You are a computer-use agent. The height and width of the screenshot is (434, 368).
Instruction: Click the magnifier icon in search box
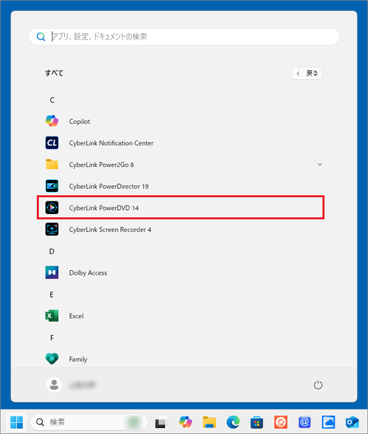(41, 37)
